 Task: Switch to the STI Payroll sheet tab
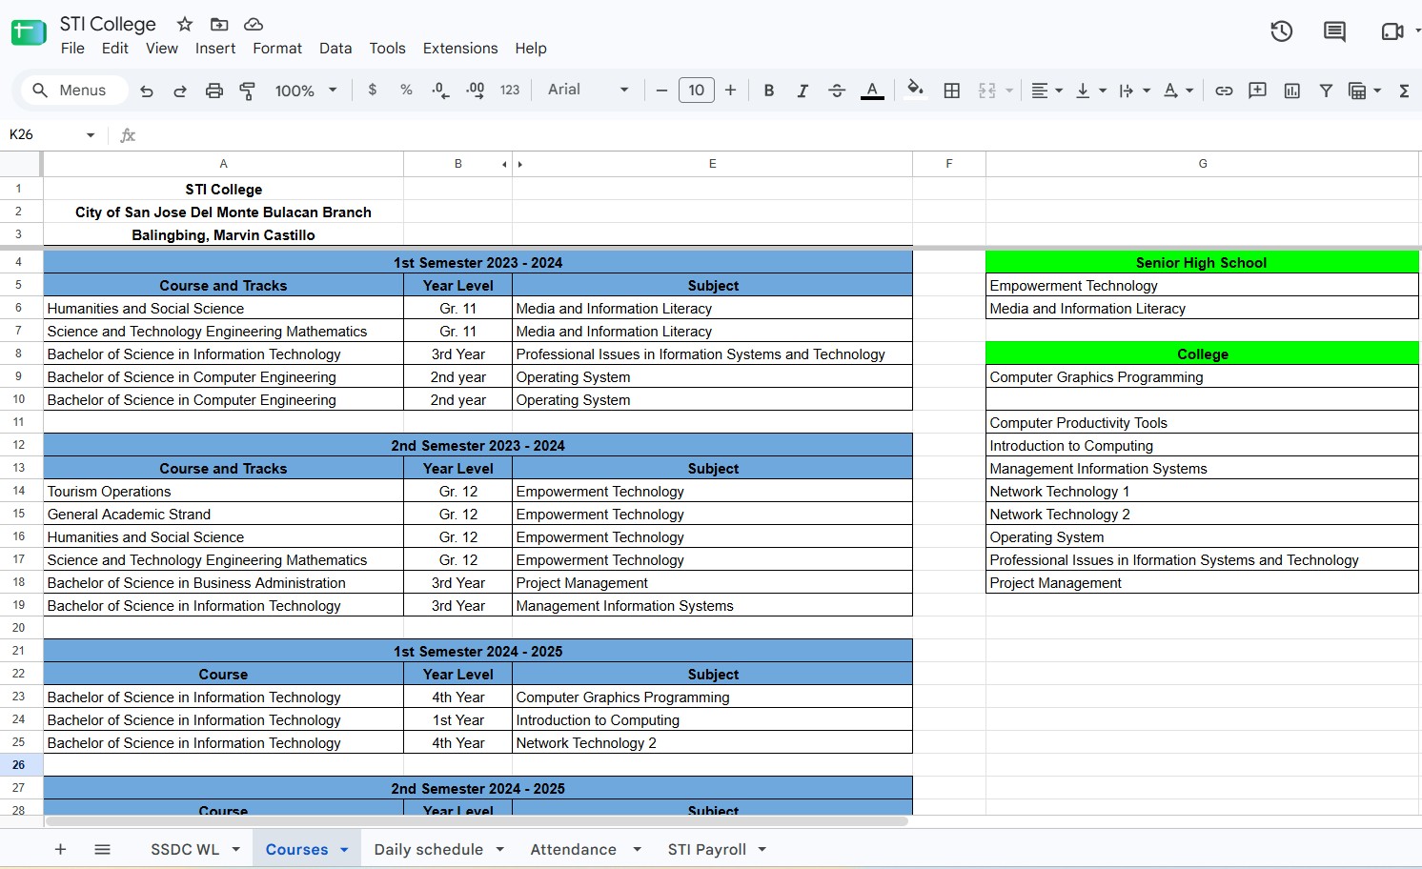tap(707, 849)
